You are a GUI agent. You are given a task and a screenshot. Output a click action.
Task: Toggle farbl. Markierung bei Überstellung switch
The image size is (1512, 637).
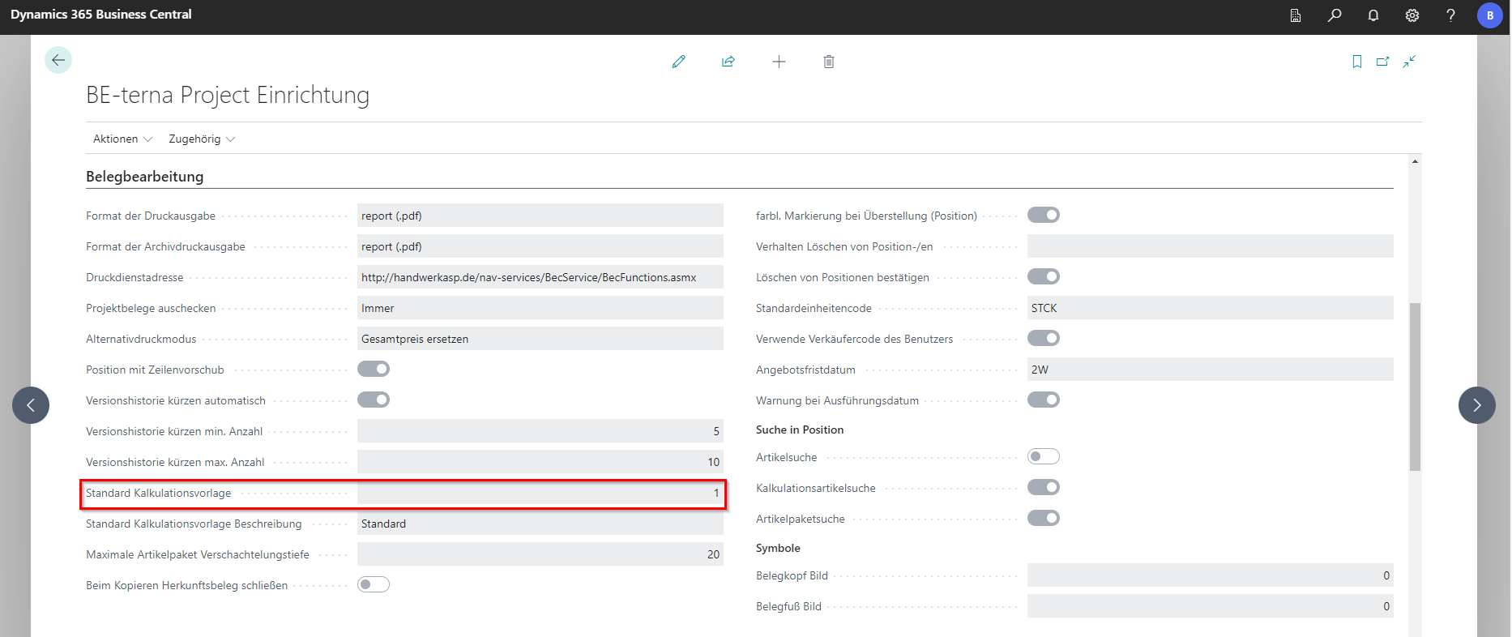(1044, 216)
